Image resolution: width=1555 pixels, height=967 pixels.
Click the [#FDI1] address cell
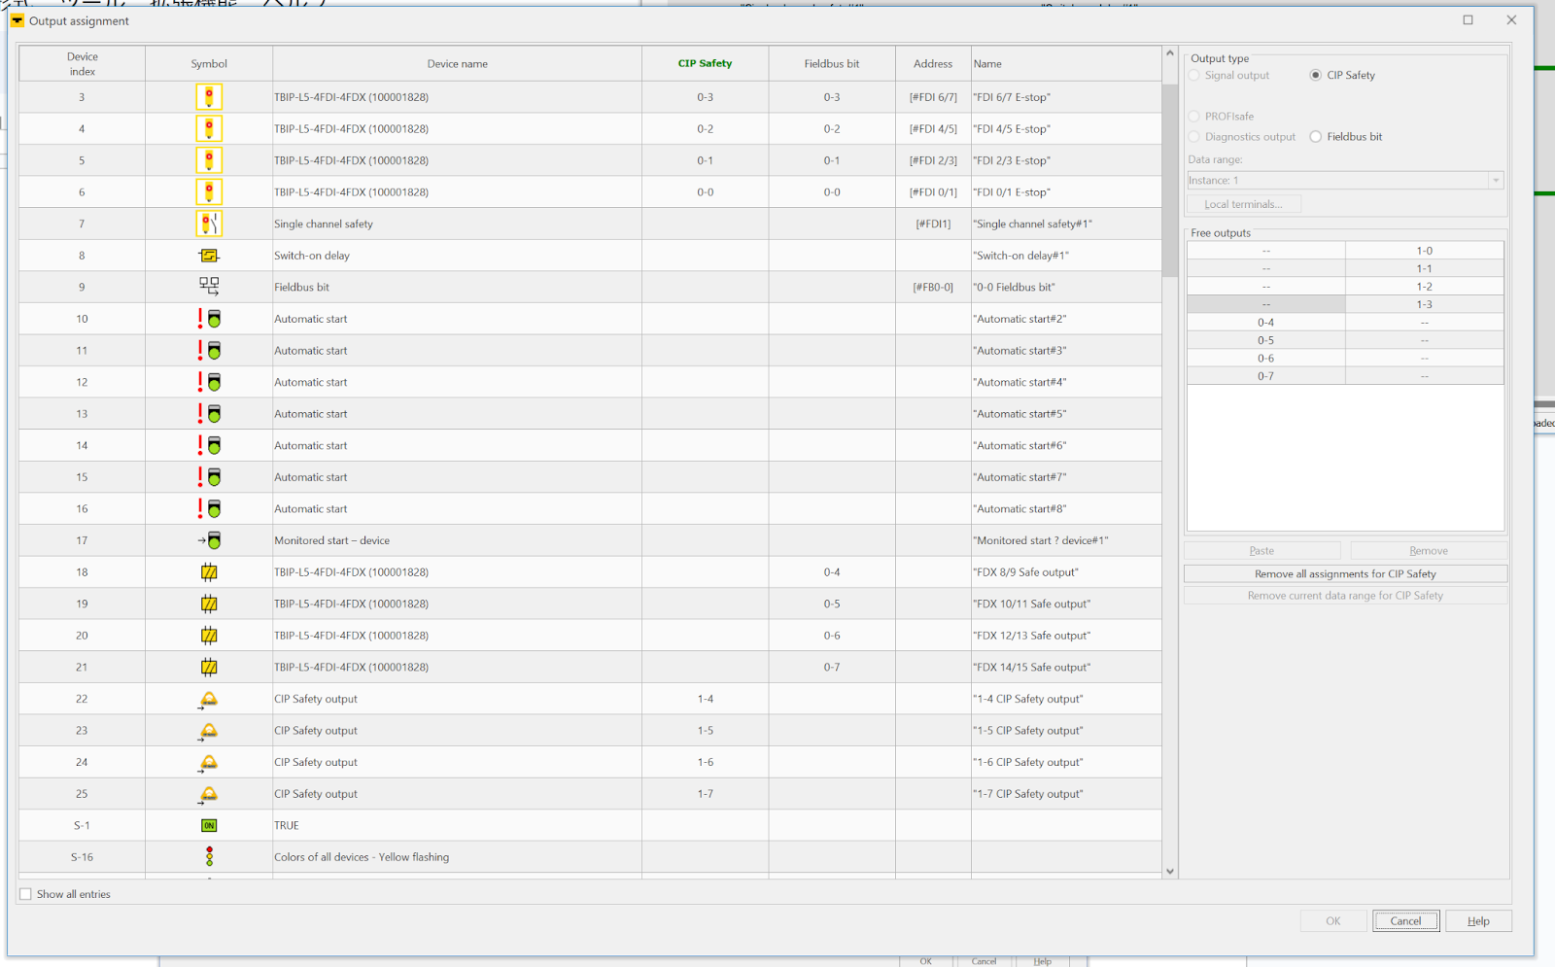click(x=933, y=224)
